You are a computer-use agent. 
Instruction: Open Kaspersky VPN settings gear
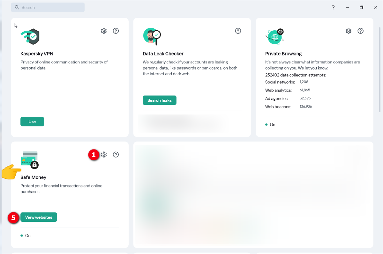104,31
